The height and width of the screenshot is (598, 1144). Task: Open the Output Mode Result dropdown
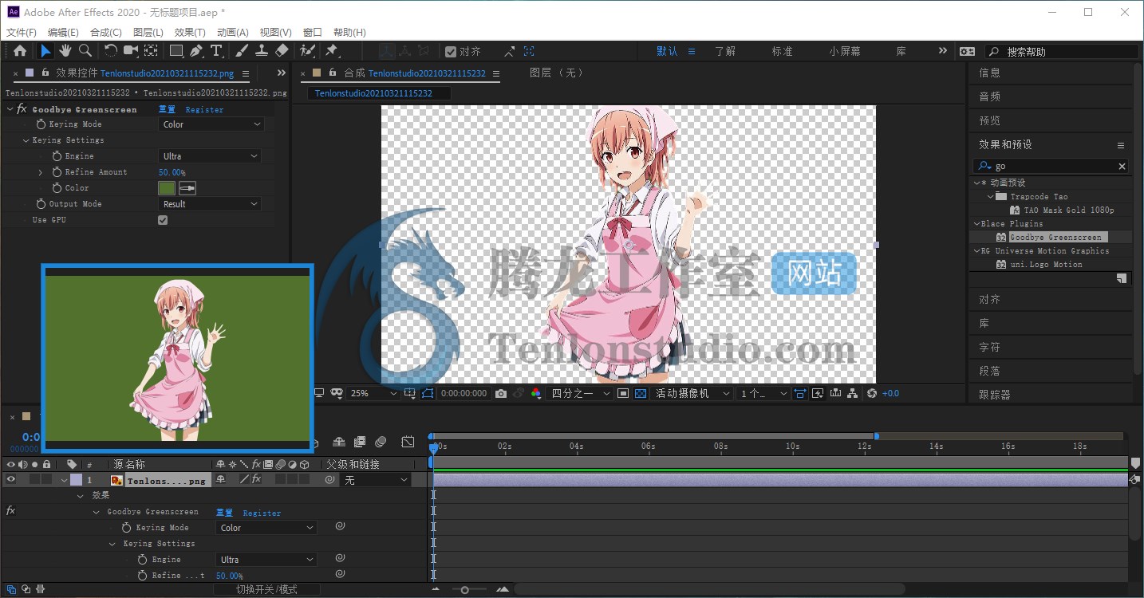pos(211,204)
